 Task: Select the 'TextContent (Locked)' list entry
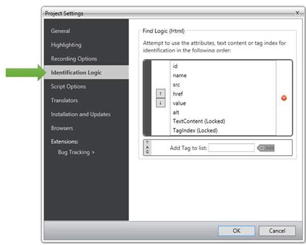[x=199, y=121]
